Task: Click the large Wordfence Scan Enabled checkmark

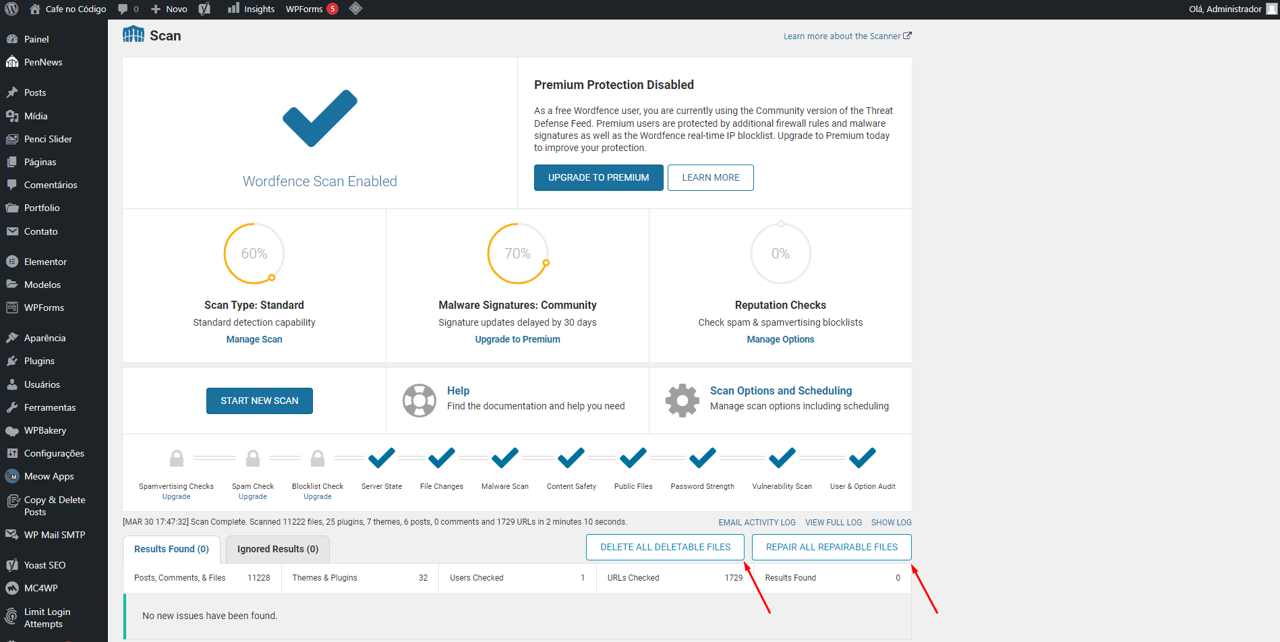Action: pyautogui.click(x=320, y=118)
